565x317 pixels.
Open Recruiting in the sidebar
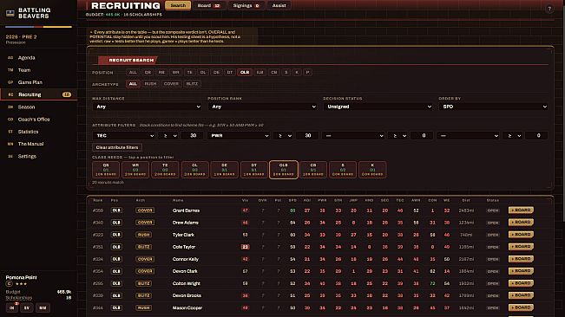pyautogui.click(x=38, y=94)
